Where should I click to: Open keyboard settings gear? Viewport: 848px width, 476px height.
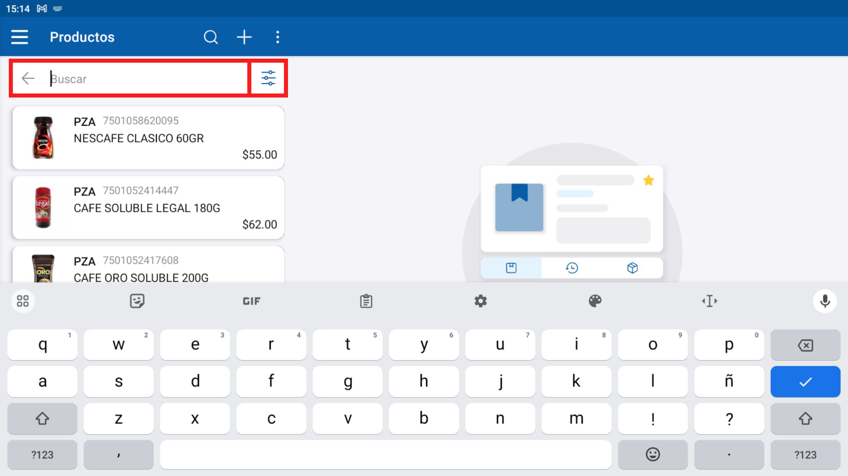(481, 301)
